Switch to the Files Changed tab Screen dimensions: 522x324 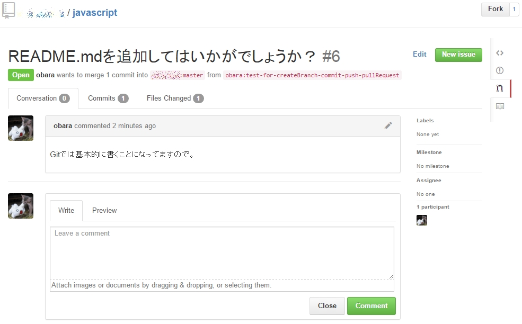(175, 98)
